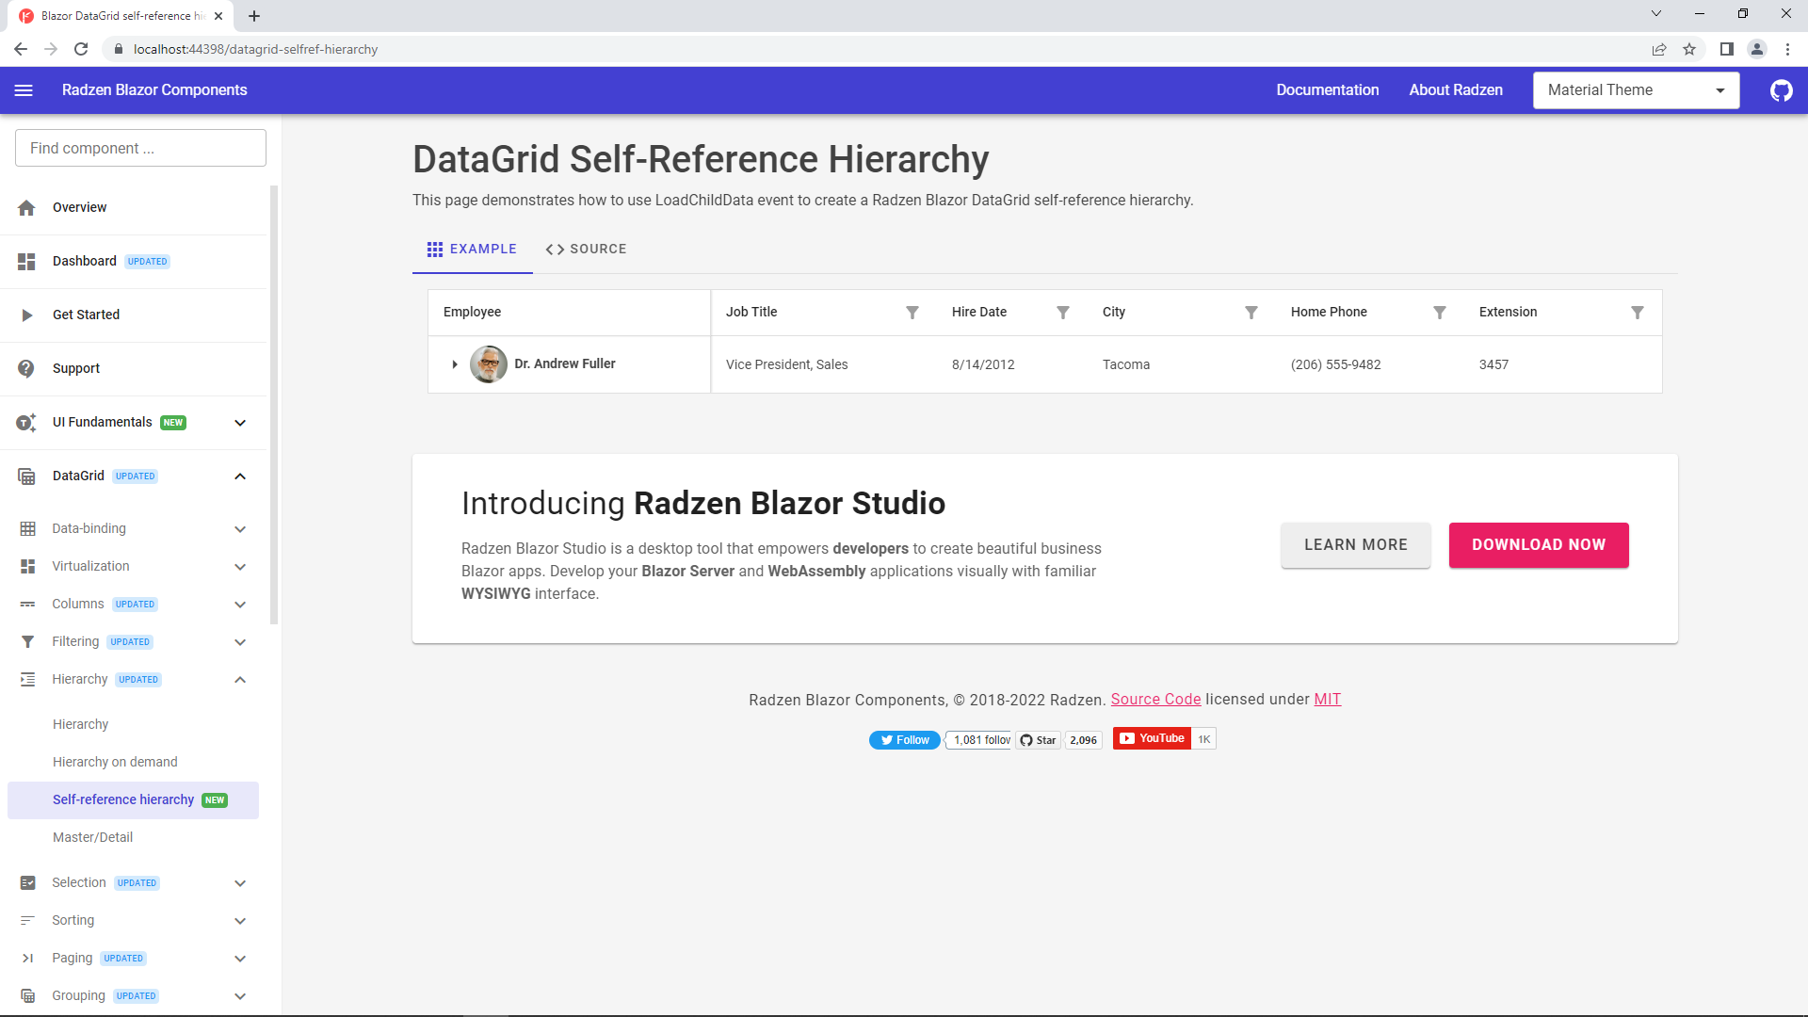
Task: Click the Get Started play icon
Action: tap(26, 315)
